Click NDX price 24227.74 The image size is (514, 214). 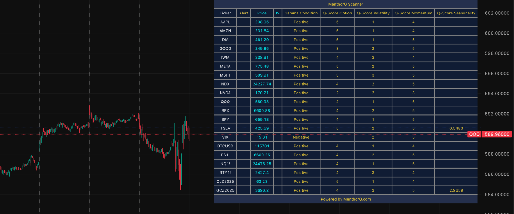point(262,84)
